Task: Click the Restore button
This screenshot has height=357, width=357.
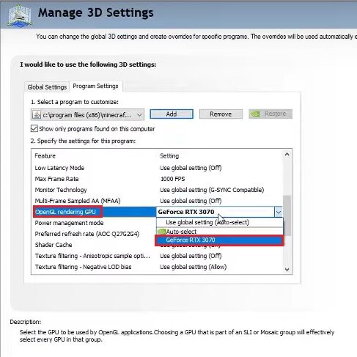Action: (x=270, y=114)
